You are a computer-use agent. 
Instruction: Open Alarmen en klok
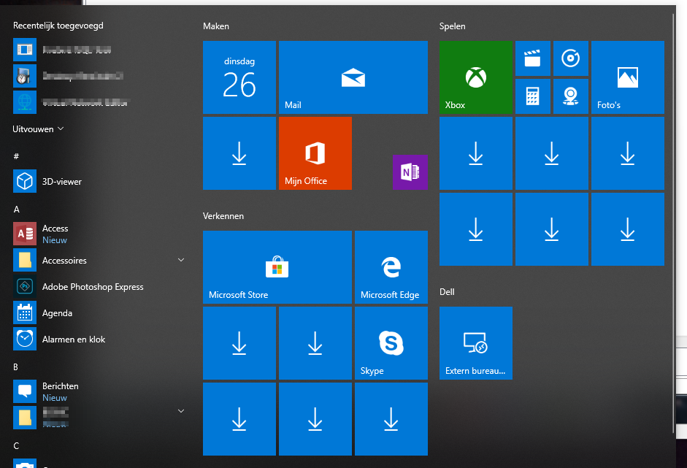click(99, 340)
